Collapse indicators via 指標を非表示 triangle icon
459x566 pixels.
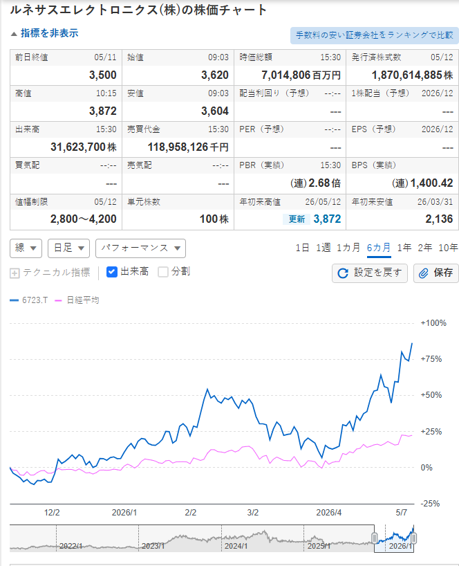(14, 34)
